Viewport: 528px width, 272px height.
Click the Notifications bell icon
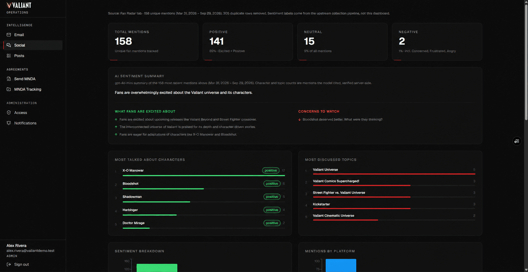click(x=9, y=123)
